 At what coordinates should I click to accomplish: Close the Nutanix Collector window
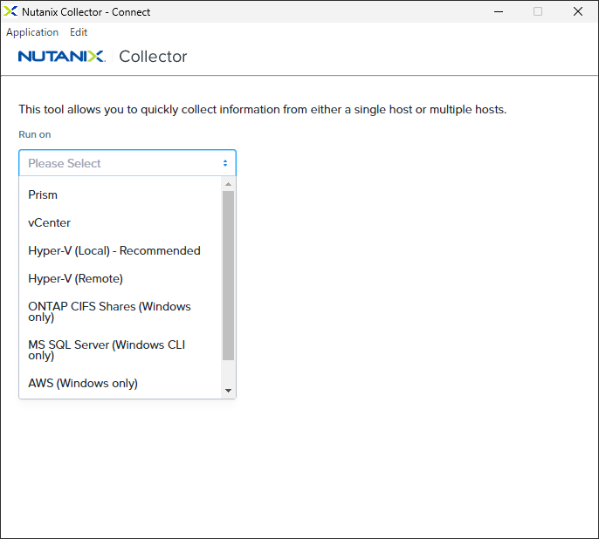pos(578,11)
